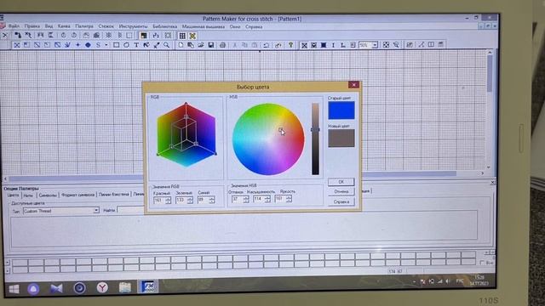
Task: Close the Выбор цвета dialog
Action: click(x=353, y=85)
